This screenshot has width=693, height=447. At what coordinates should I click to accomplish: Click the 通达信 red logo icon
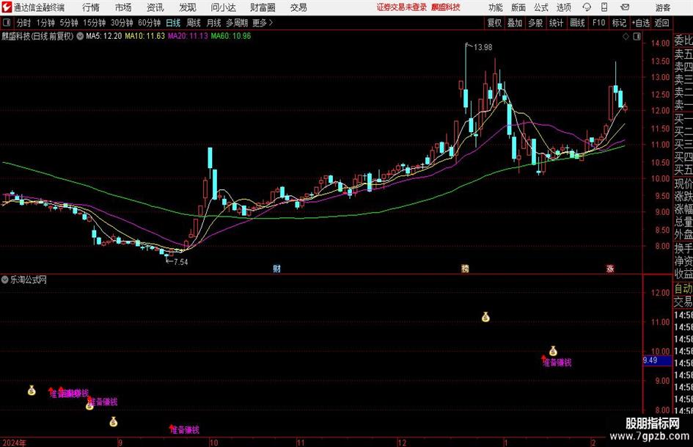tap(7, 7)
